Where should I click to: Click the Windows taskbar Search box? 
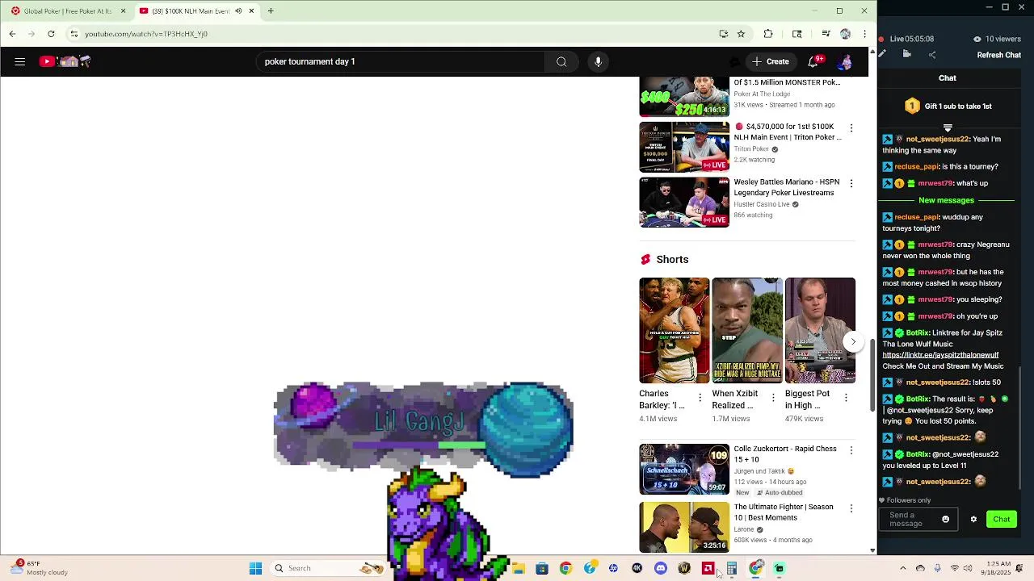click(x=327, y=568)
